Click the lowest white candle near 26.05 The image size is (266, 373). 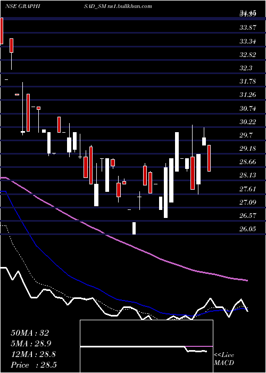click(x=134, y=228)
